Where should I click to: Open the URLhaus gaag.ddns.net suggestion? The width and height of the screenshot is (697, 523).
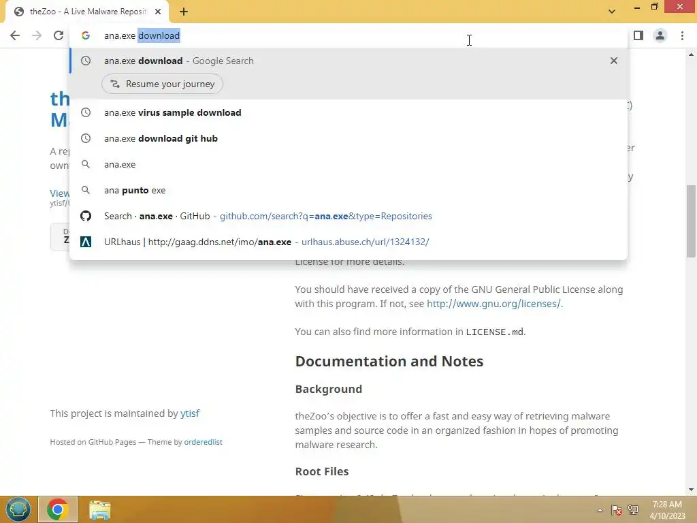click(x=348, y=242)
